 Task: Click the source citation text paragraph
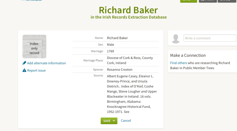click(132, 94)
